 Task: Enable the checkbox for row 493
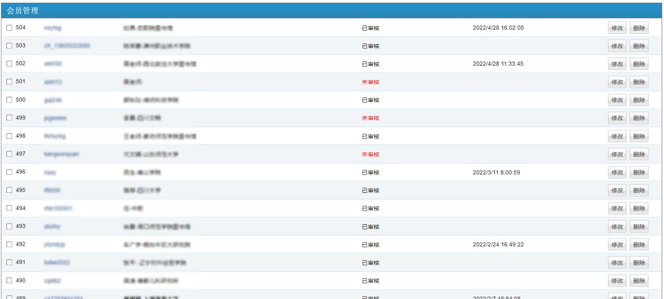pyautogui.click(x=10, y=227)
